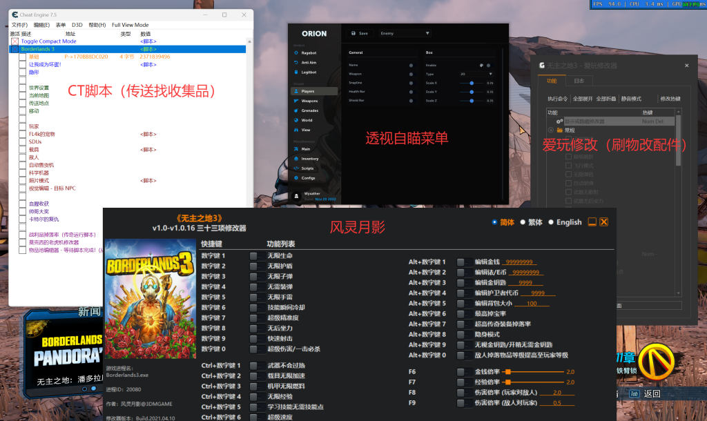This screenshot has width=707, height=421.
Task: Click the yellow Vault symbol badge
Action: click(x=656, y=362)
